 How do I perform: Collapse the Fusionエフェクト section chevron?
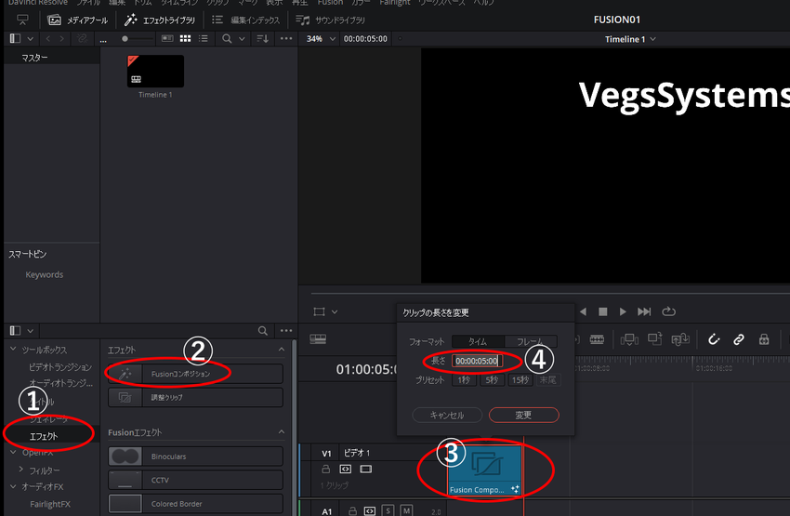point(281,431)
